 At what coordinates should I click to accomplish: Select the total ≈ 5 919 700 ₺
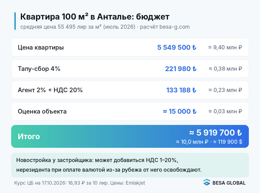pos(216,133)
